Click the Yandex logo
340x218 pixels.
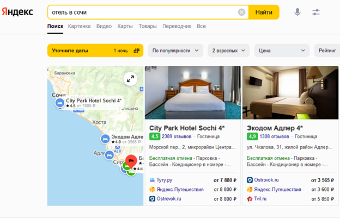point(17,11)
